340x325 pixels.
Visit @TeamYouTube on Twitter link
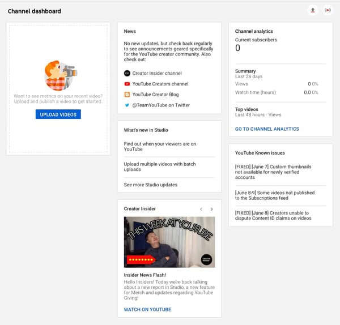click(161, 105)
